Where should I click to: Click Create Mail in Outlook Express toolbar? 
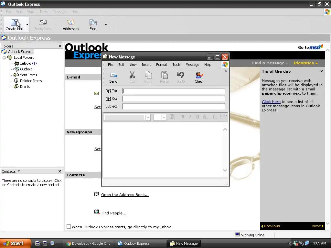tap(14, 25)
